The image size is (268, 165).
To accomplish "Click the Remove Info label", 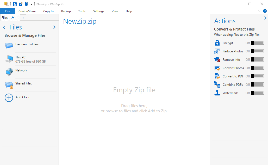I will tap(231, 60).
